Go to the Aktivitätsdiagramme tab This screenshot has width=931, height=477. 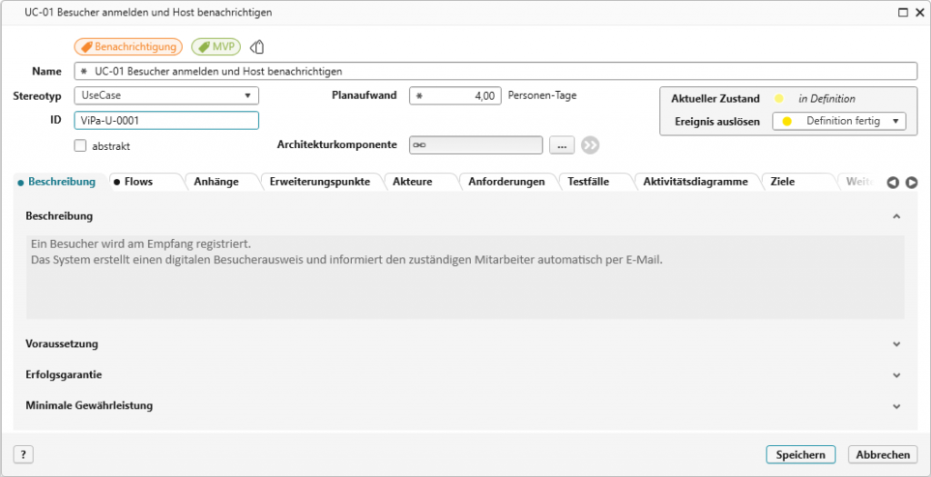[x=696, y=182]
